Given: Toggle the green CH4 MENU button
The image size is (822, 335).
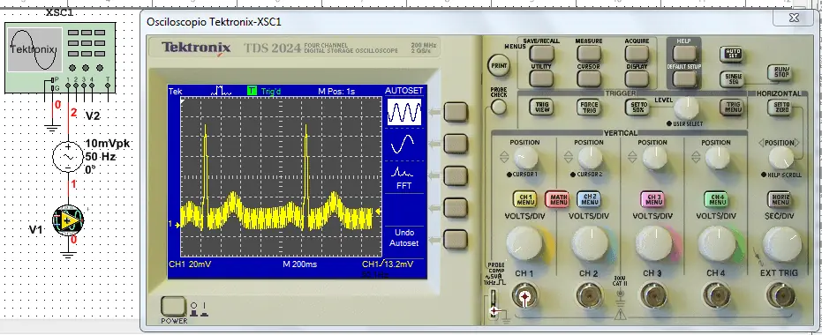Looking at the screenshot, I should click(x=716, y=199).
